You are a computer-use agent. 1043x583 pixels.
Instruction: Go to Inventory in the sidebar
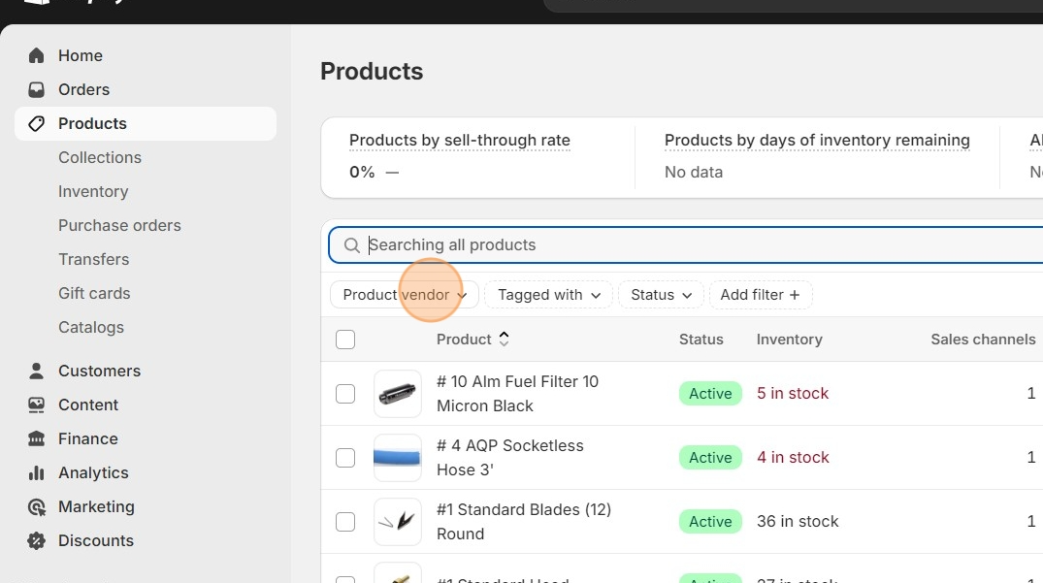click(x=93, y=191)
